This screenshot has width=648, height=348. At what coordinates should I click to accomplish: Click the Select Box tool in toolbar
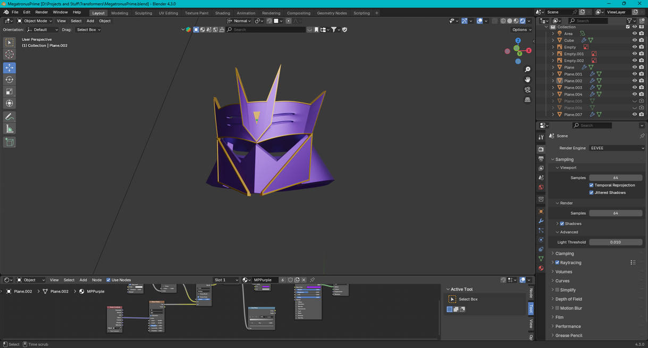coord(10,42)
